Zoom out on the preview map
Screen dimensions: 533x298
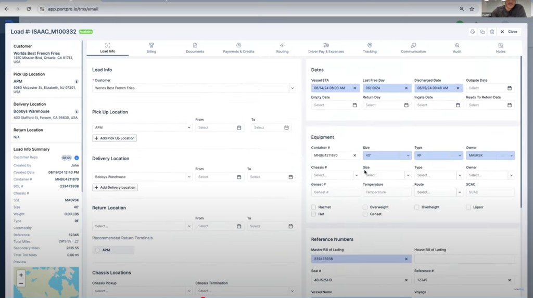click(x=21, y=283)
